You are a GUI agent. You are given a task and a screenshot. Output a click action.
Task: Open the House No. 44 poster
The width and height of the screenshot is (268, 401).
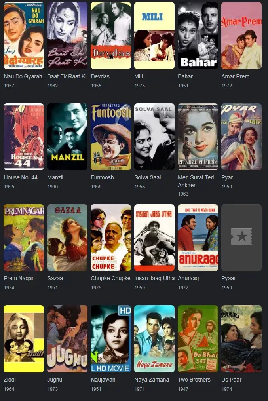coord(24,137)
